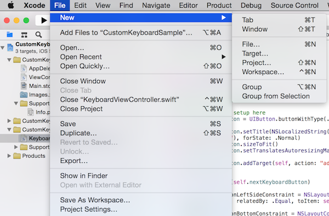Image resolution: width=329 pixels, height=216 pixels.
Task: Click the ViewController swift file icon
Action: click(x=24, y=77)
